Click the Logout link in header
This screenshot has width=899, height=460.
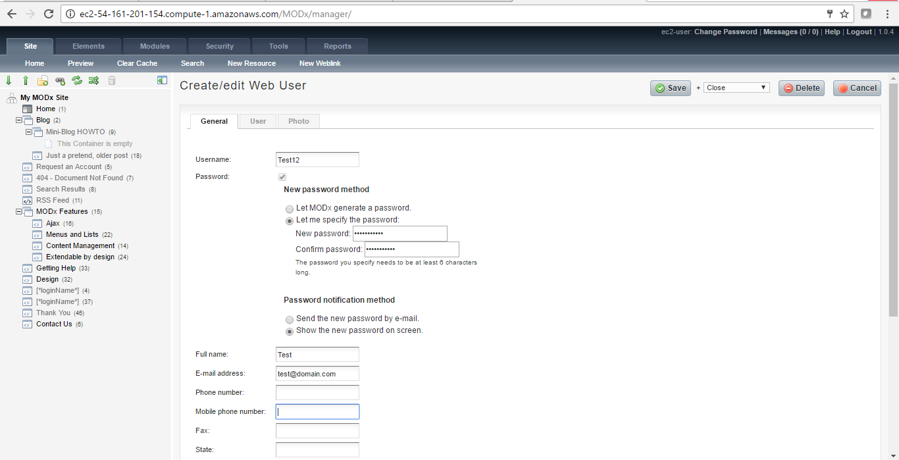click(859, 32)
